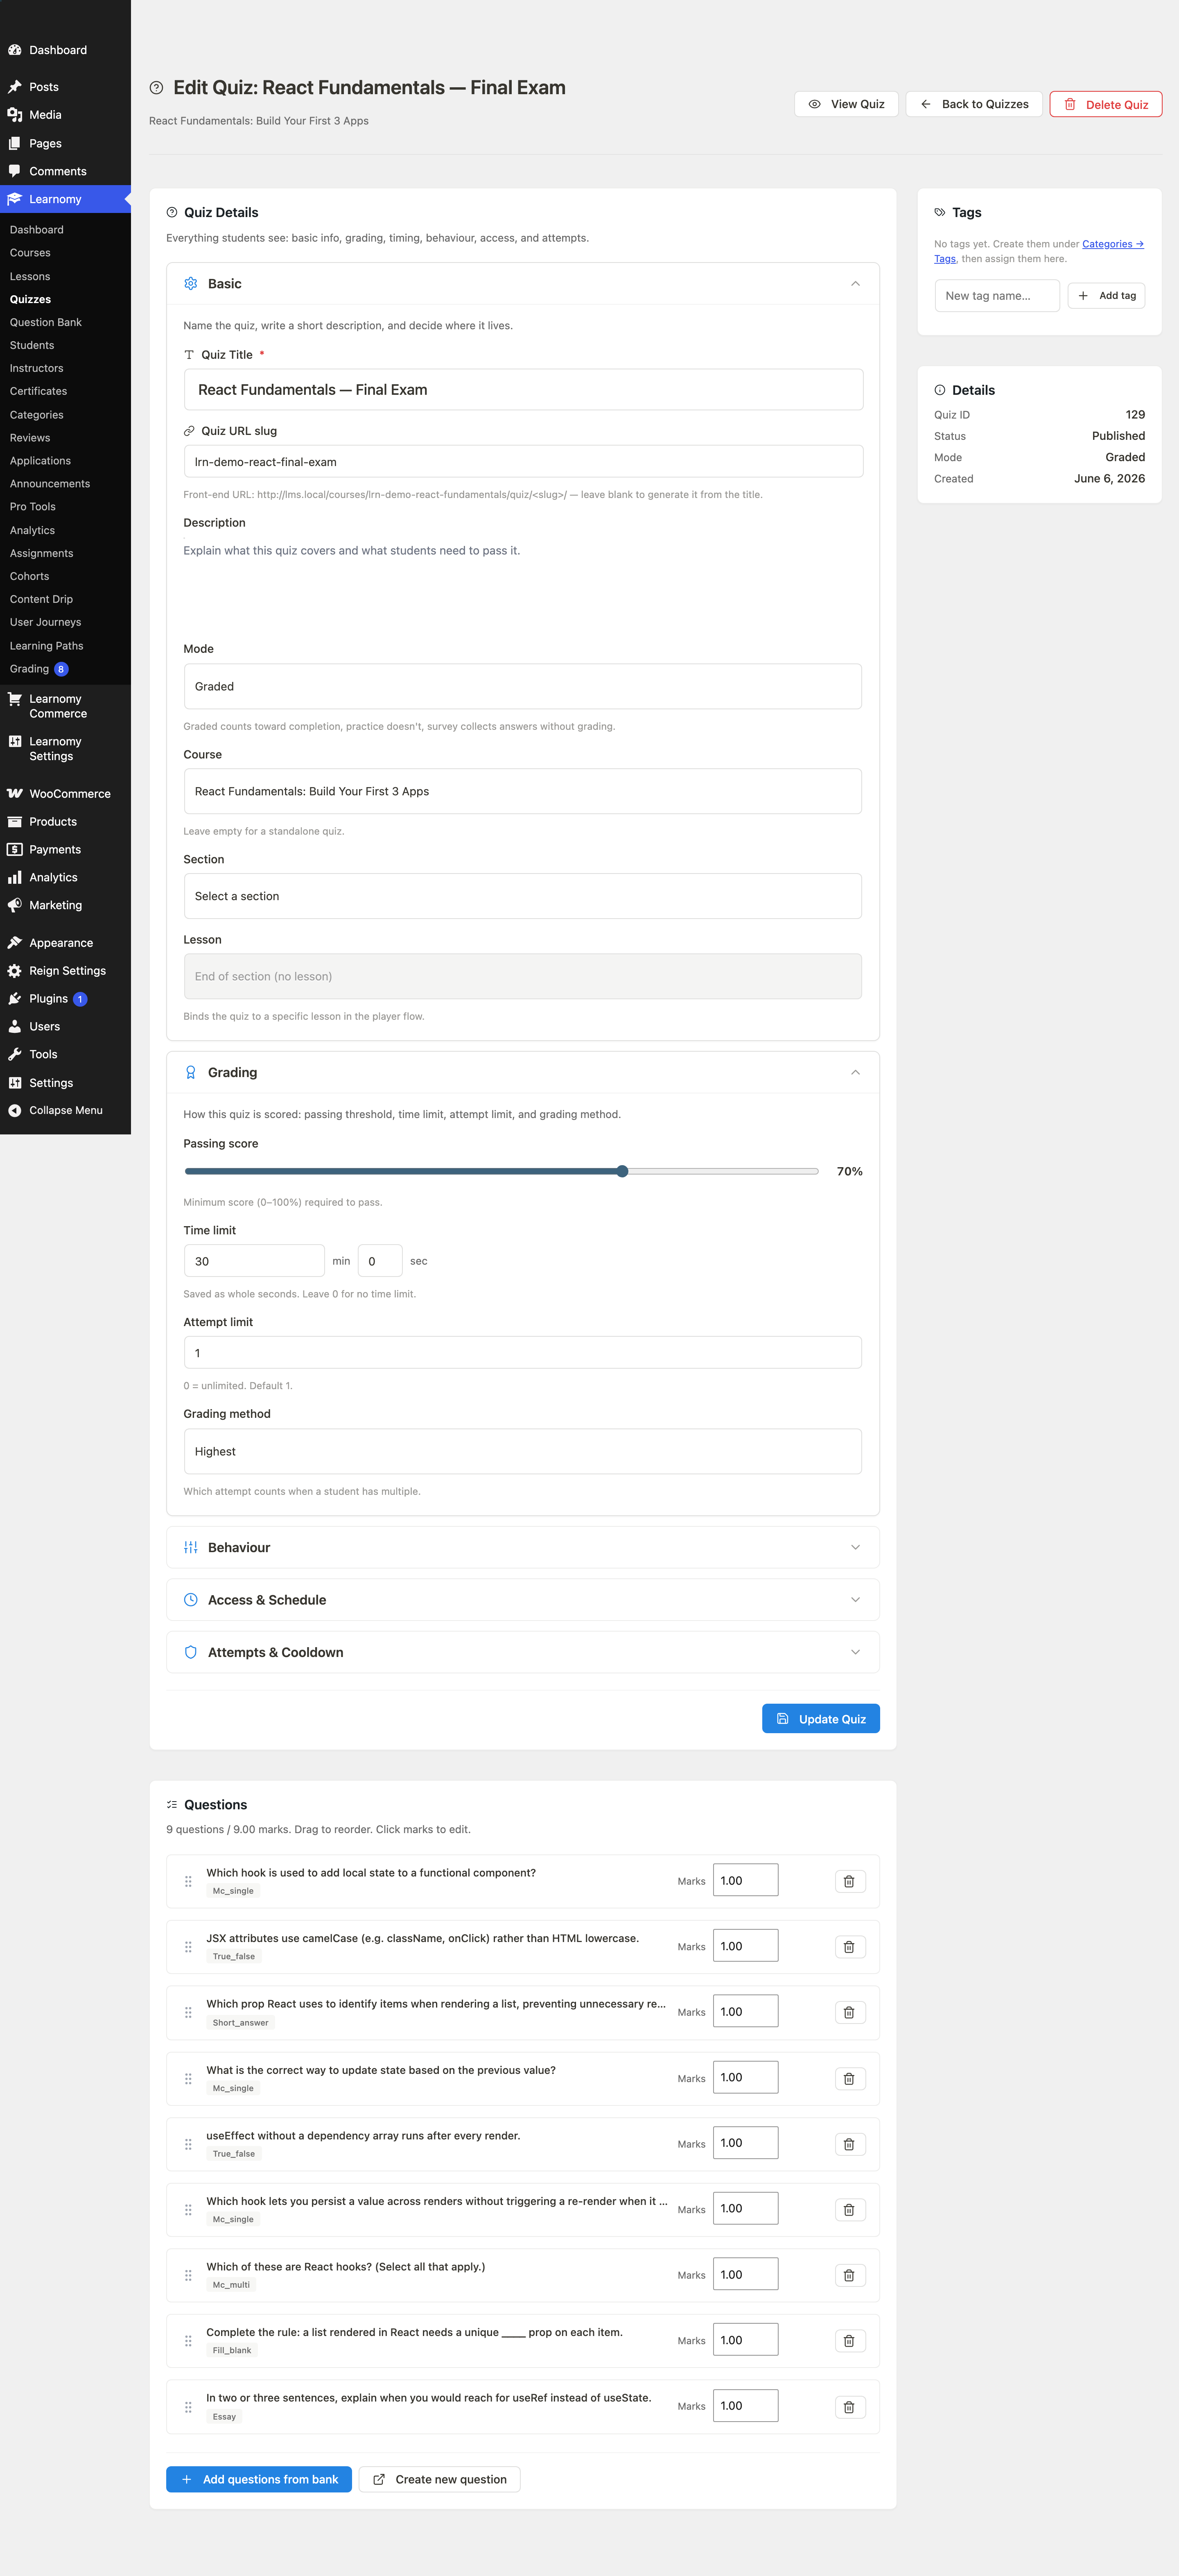
Task: Click the Quiz URL slug field
Action: [x=523, y=462]
